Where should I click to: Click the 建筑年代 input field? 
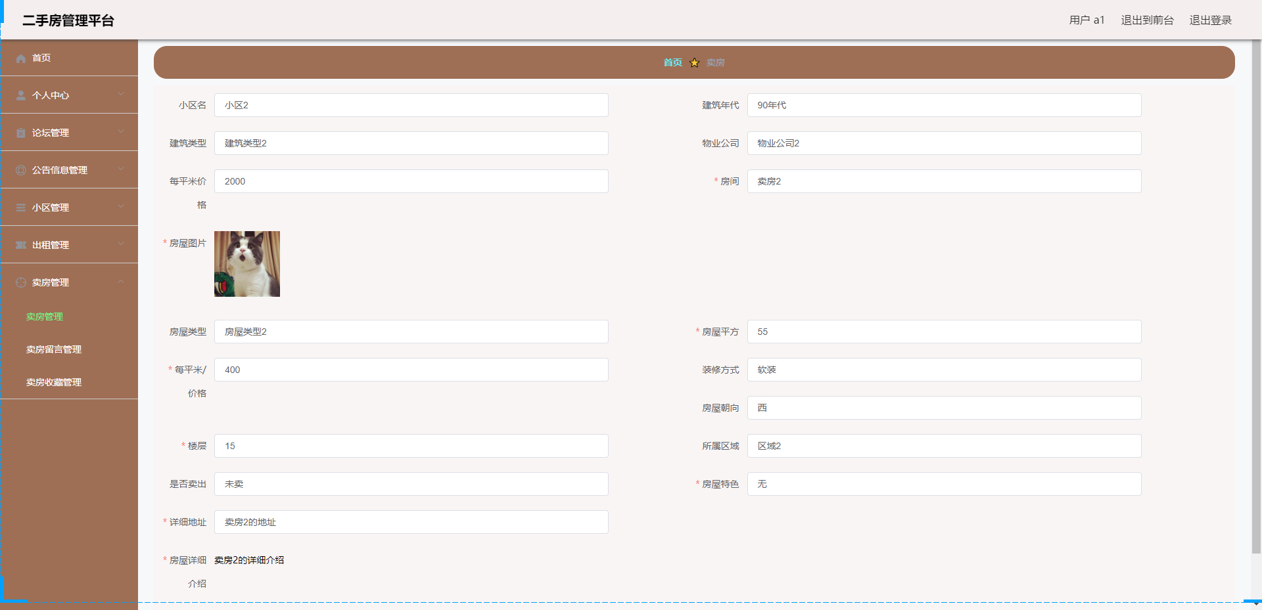[944, 105]
